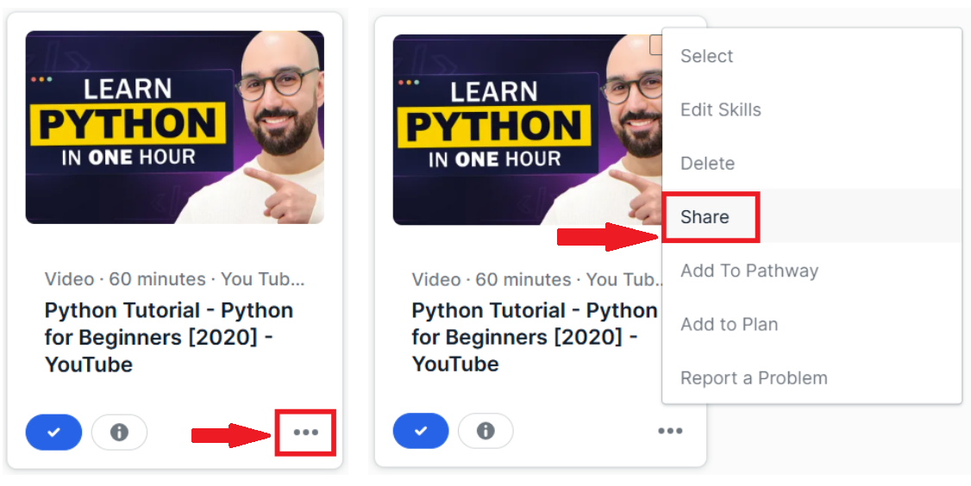Click the Video 60 minutes metadata on the second card
This screenshot has width=971, height=486.
coord(535,279)
